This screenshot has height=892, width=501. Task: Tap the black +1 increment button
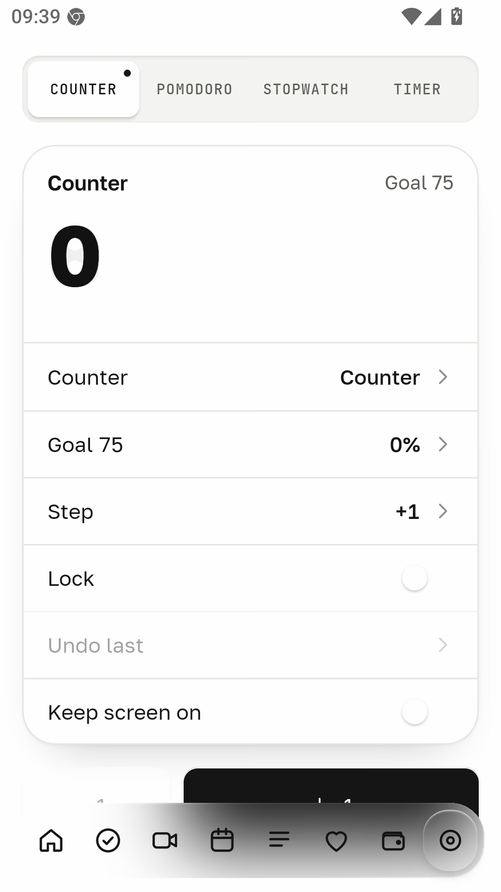click(x=331, y=786)
